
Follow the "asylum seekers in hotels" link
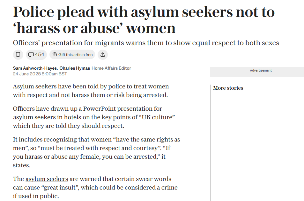pos(47,117)
